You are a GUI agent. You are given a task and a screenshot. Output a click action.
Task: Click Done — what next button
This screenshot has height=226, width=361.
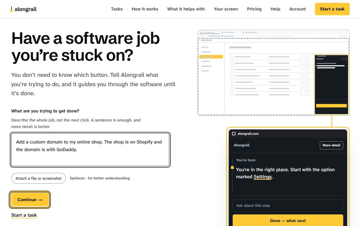pos(288,220)
